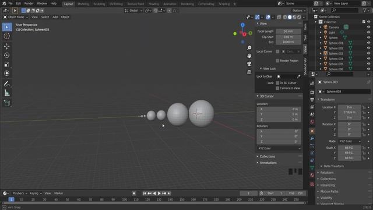This screenshot has width=373, height=210.
Task: Open the viewport Add menu
Action: coord(55,17)
